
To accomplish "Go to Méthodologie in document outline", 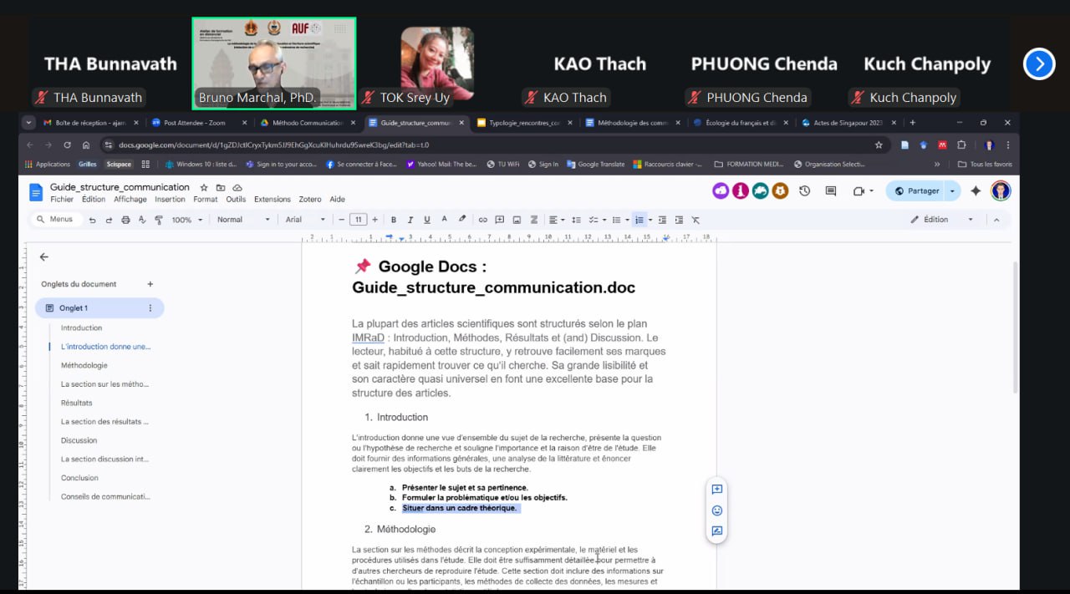I will (84, 365).
